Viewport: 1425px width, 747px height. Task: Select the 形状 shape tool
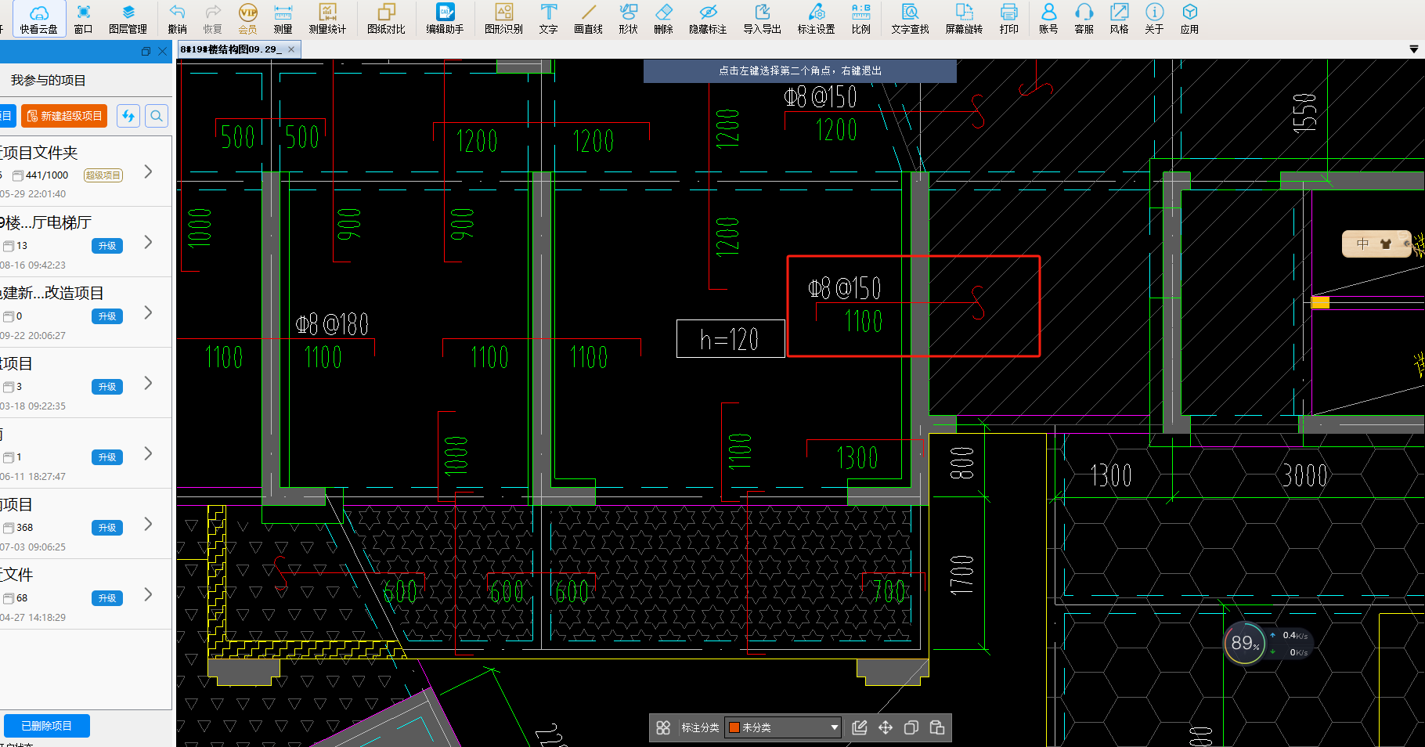[x=628, y=19]
